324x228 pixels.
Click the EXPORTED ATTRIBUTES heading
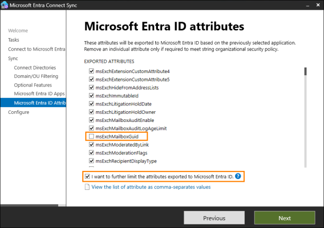[x=109, y=61]
